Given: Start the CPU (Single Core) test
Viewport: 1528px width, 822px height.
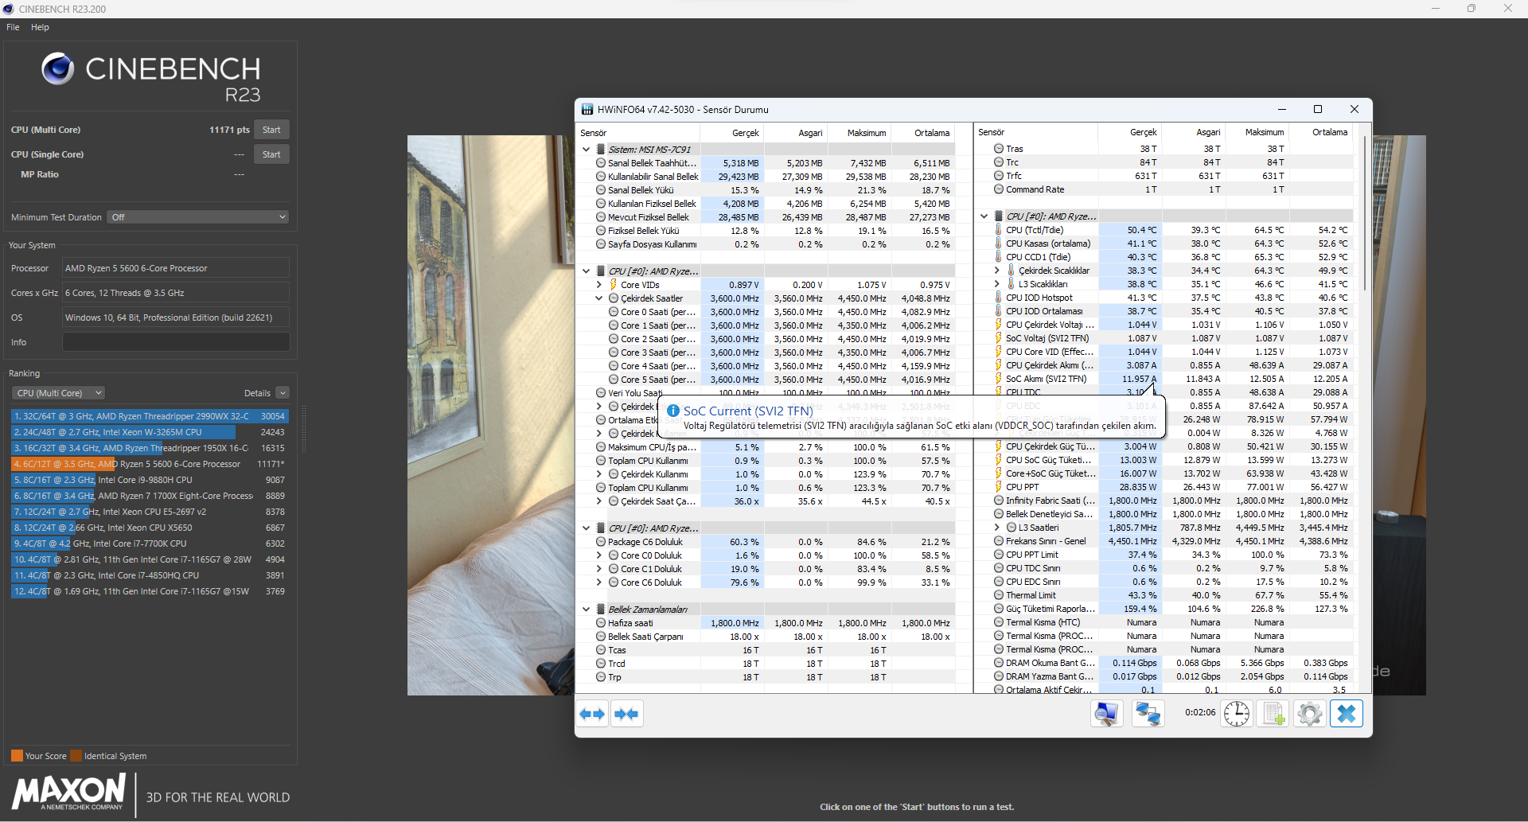Looking at the screenshot, I should tap(271, 154).
